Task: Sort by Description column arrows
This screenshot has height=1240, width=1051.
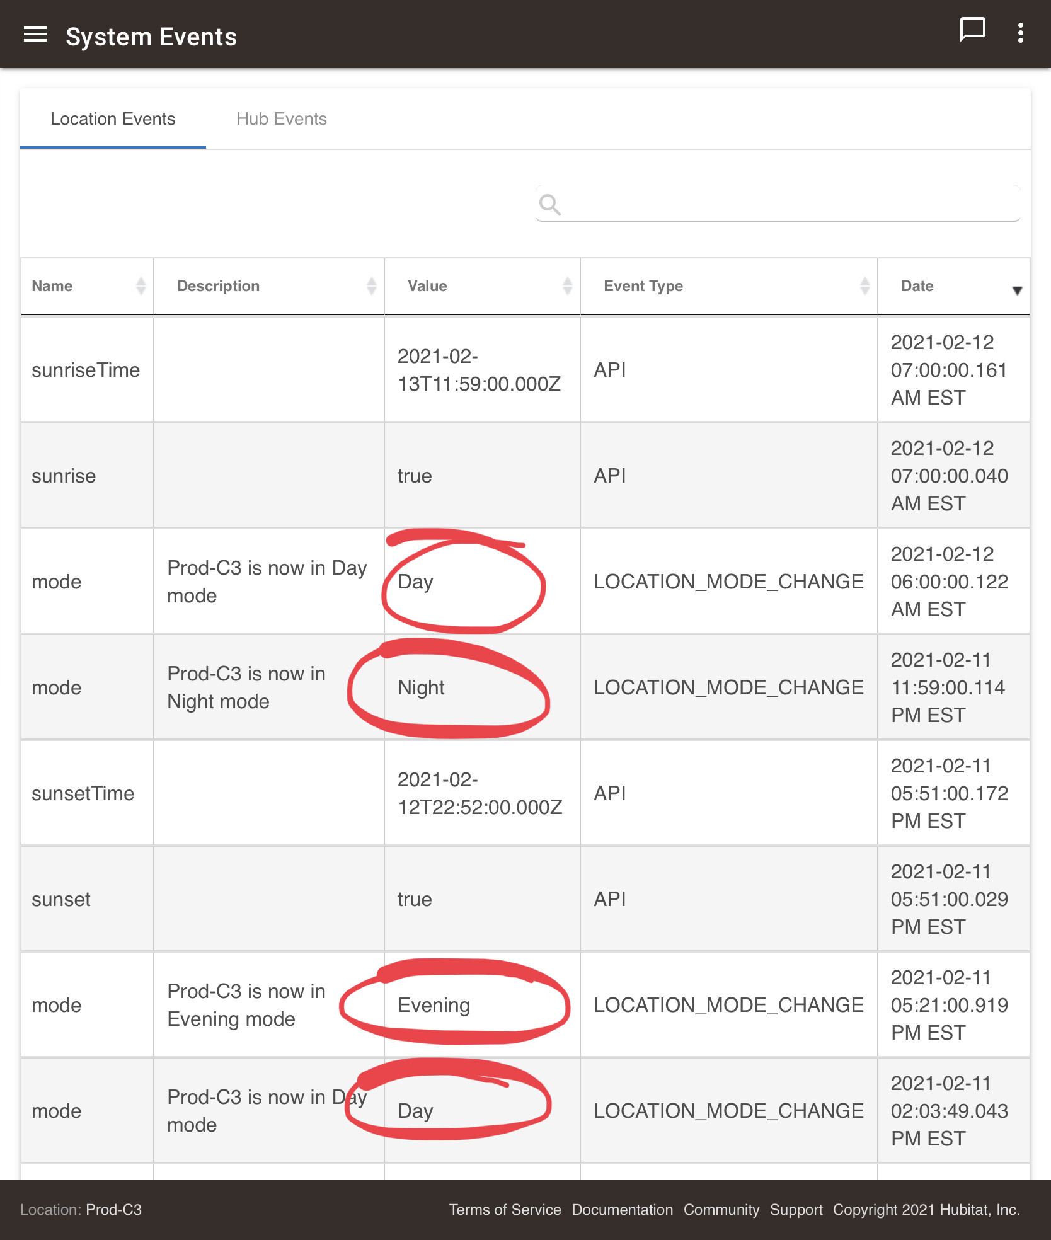Action: pos(371,286)
